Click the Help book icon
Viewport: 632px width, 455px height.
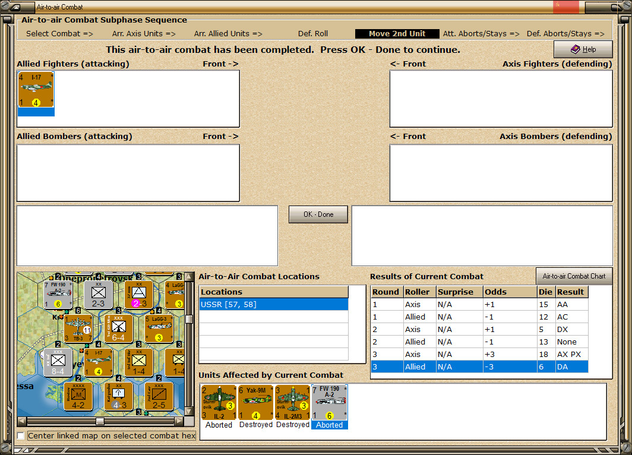point(575,49)
